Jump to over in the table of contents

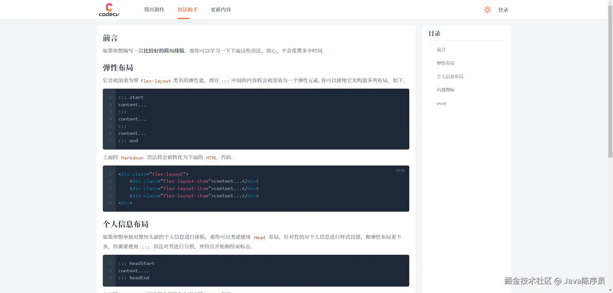(441, 103)
